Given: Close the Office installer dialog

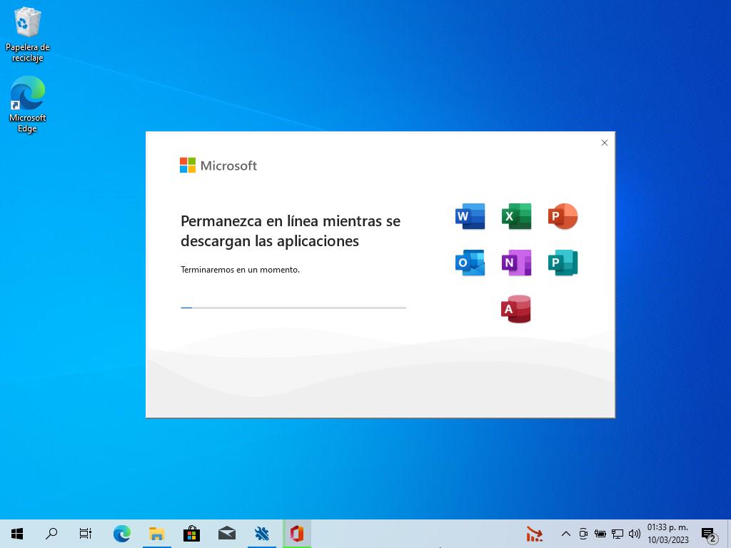Looking at the screenshot, I should tap(605, 143).
